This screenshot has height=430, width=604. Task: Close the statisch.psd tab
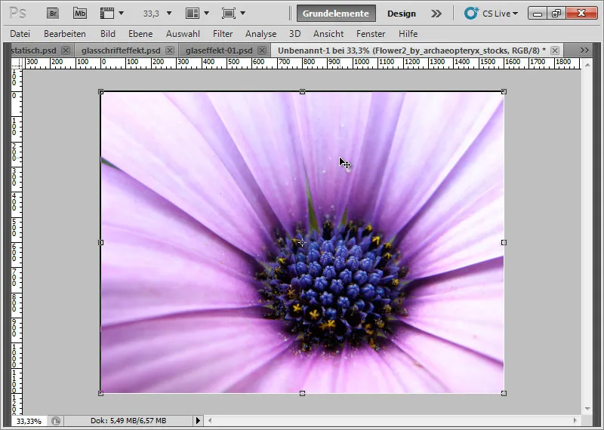(x=66, y=51)
